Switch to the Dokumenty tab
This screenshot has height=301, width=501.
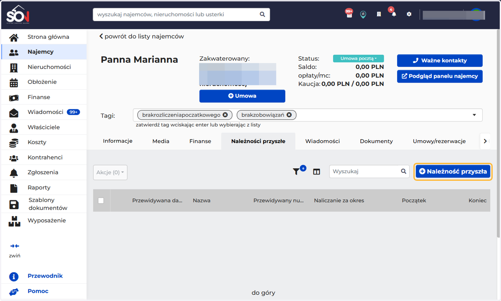pos(377,141)
